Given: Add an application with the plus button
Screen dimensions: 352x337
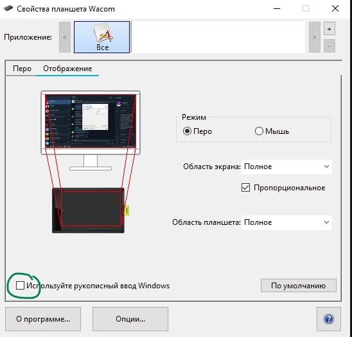Looking at the screenshot, I should point(330,29).
